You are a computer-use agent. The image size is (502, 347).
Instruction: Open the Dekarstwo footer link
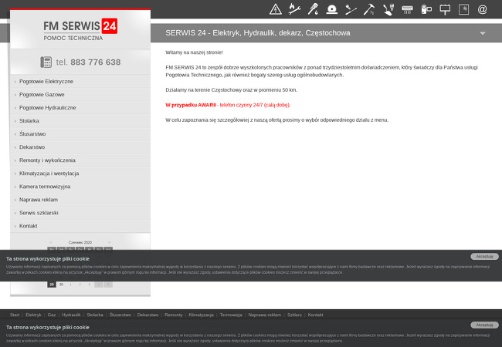pyautogui.click(x=148, y=315)
